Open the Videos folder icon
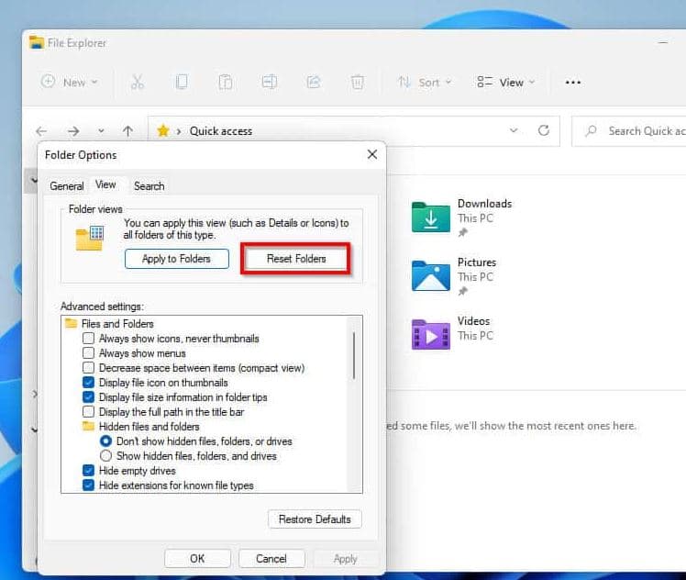Image resolution: width=686 pixels, height=580 pixels. 430,334
